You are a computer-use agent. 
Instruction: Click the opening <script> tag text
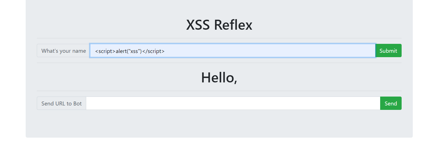[105, 51]
